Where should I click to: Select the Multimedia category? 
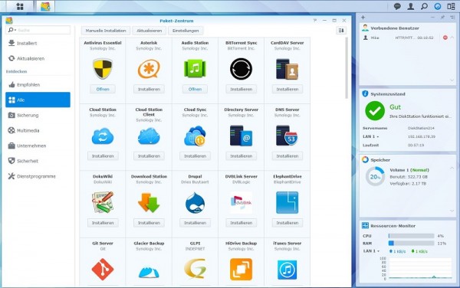tap(38, 131)
